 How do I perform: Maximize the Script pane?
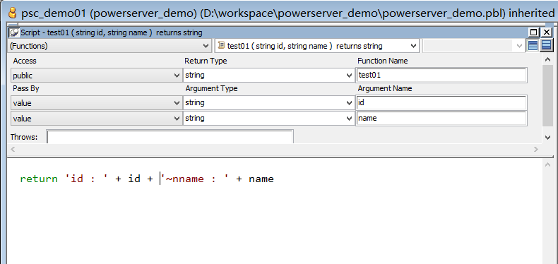coord(534,32)
